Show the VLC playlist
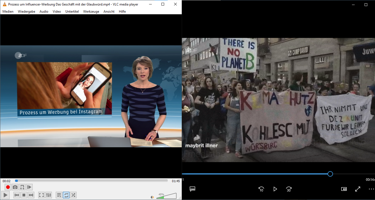Viewport: 375px width, 200px height. (59, 195)
